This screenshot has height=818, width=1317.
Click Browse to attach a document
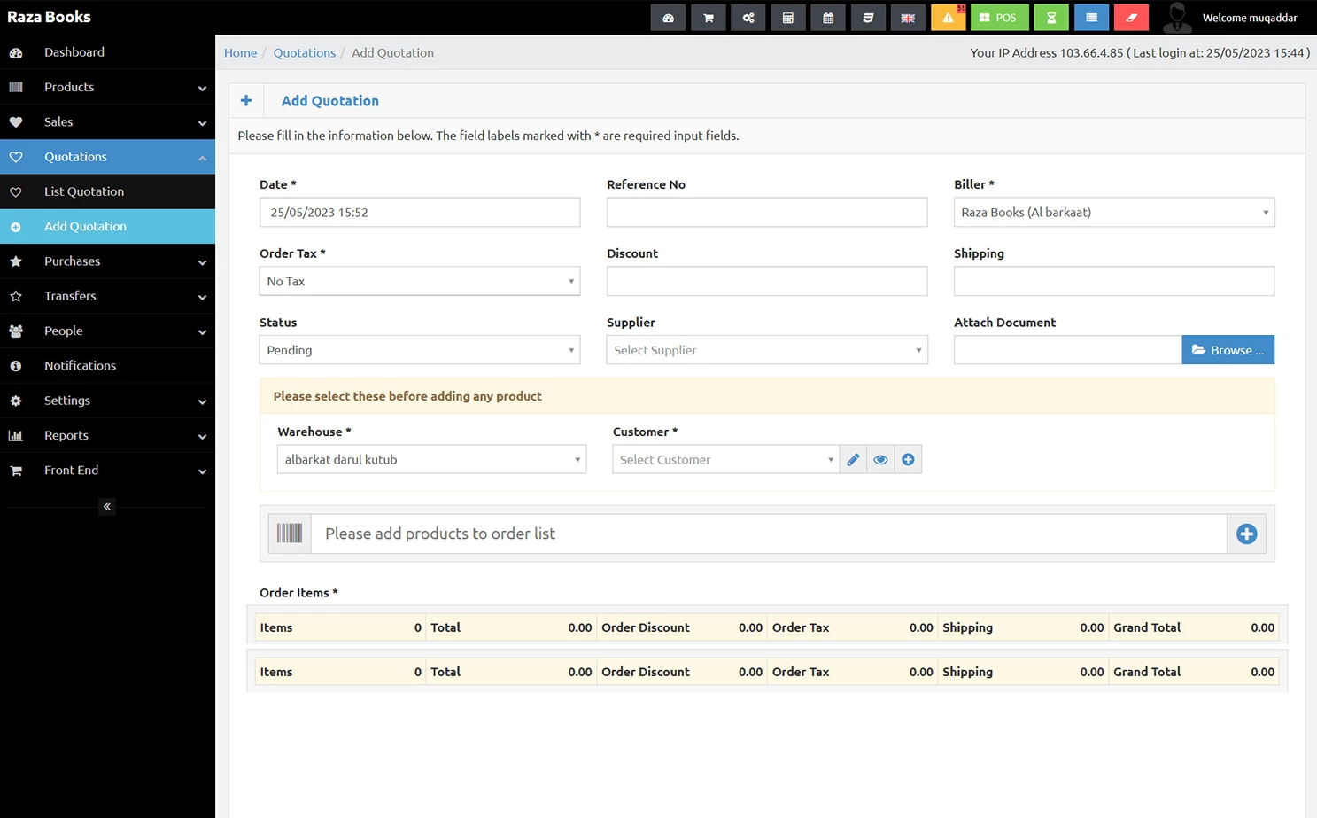pos(1228,349)
